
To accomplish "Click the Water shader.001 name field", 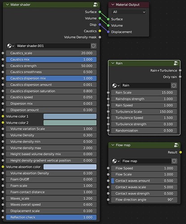I will [x=53, y=46].
